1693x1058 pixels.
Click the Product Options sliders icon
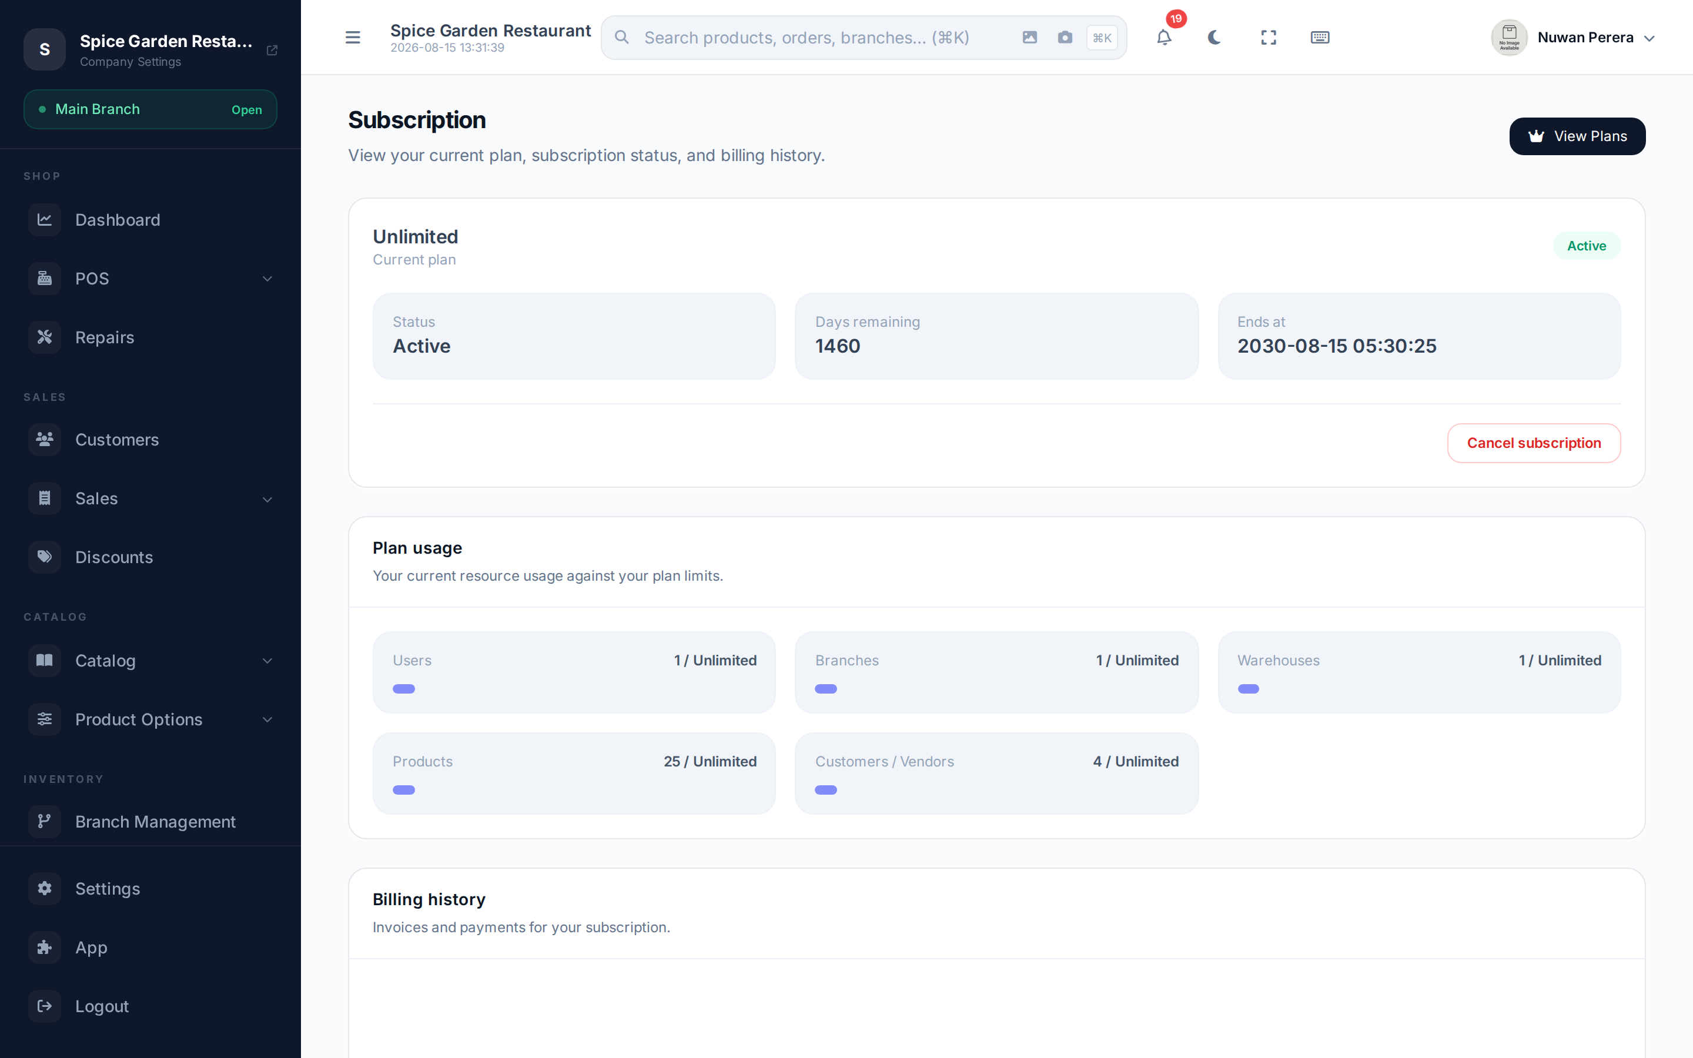(45, 719)
